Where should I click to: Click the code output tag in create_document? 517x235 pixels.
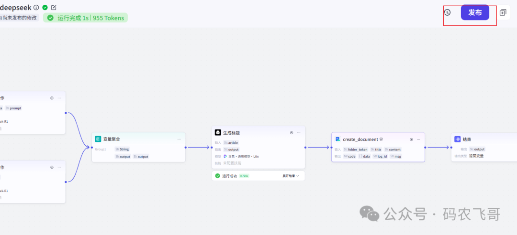350,156
